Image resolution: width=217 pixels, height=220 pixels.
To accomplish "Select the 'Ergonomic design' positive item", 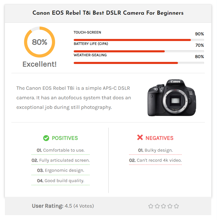I will click(x=61, y=170).
